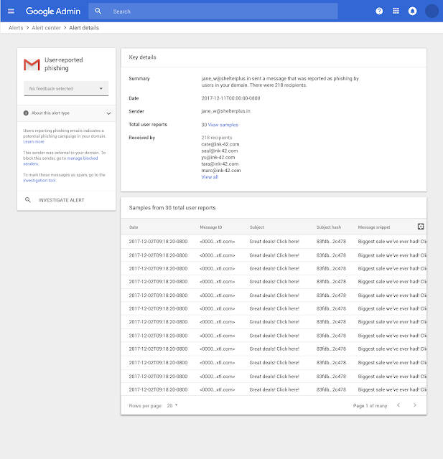Navigate to Alerts breadcrumb
The height and width of the screenshot is (459, 443).
click(x=16, y=28)
